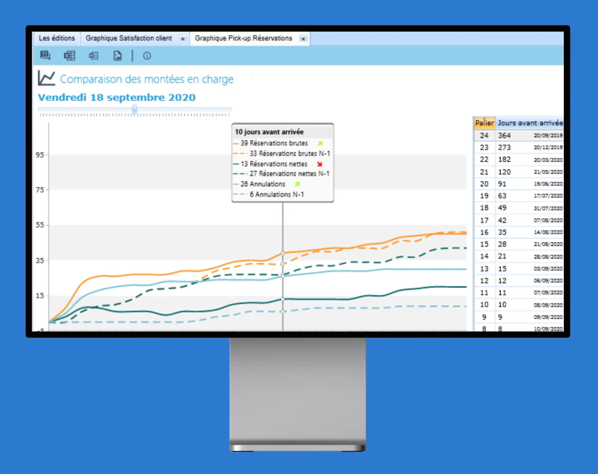Save chart as image file icon

[117, 56]
